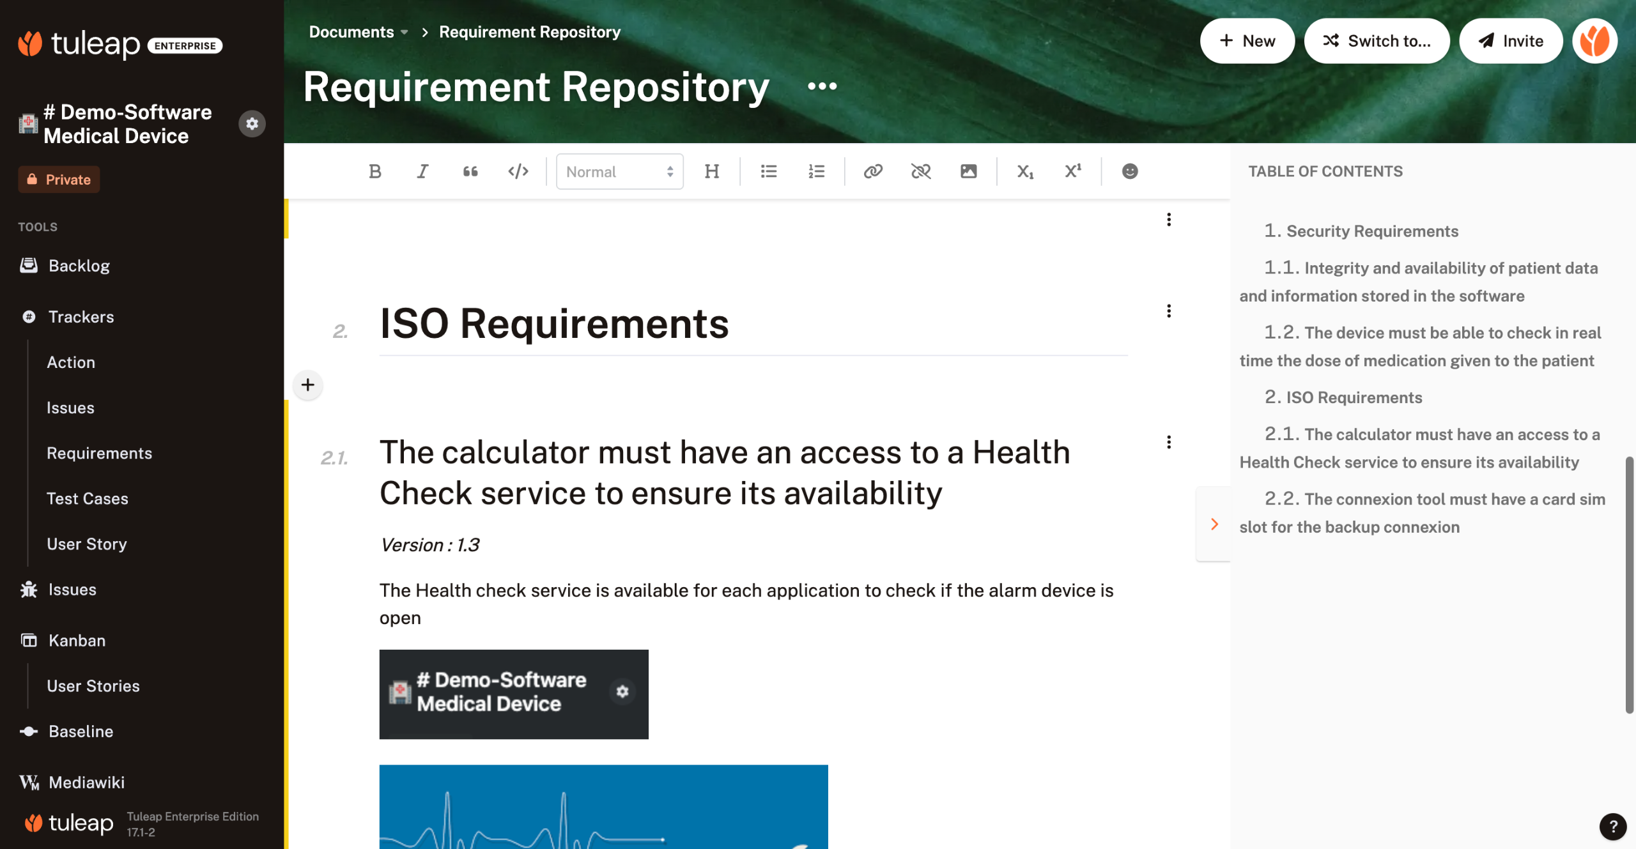Toggle bold formatting in editor toolbar
This screenshot has height=849, width=1636.
tap(375, 171)
